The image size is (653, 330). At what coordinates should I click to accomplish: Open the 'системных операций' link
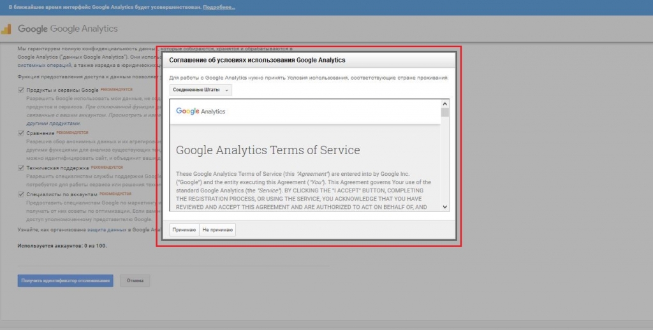tap(44, 66)
